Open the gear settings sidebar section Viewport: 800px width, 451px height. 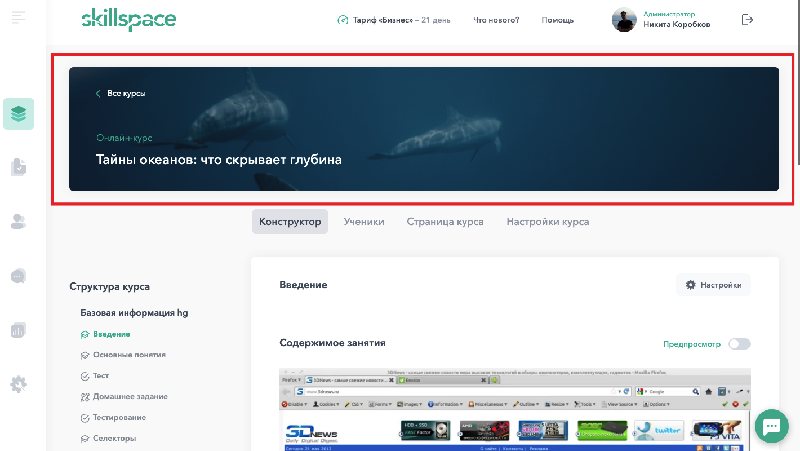point(19,384)
